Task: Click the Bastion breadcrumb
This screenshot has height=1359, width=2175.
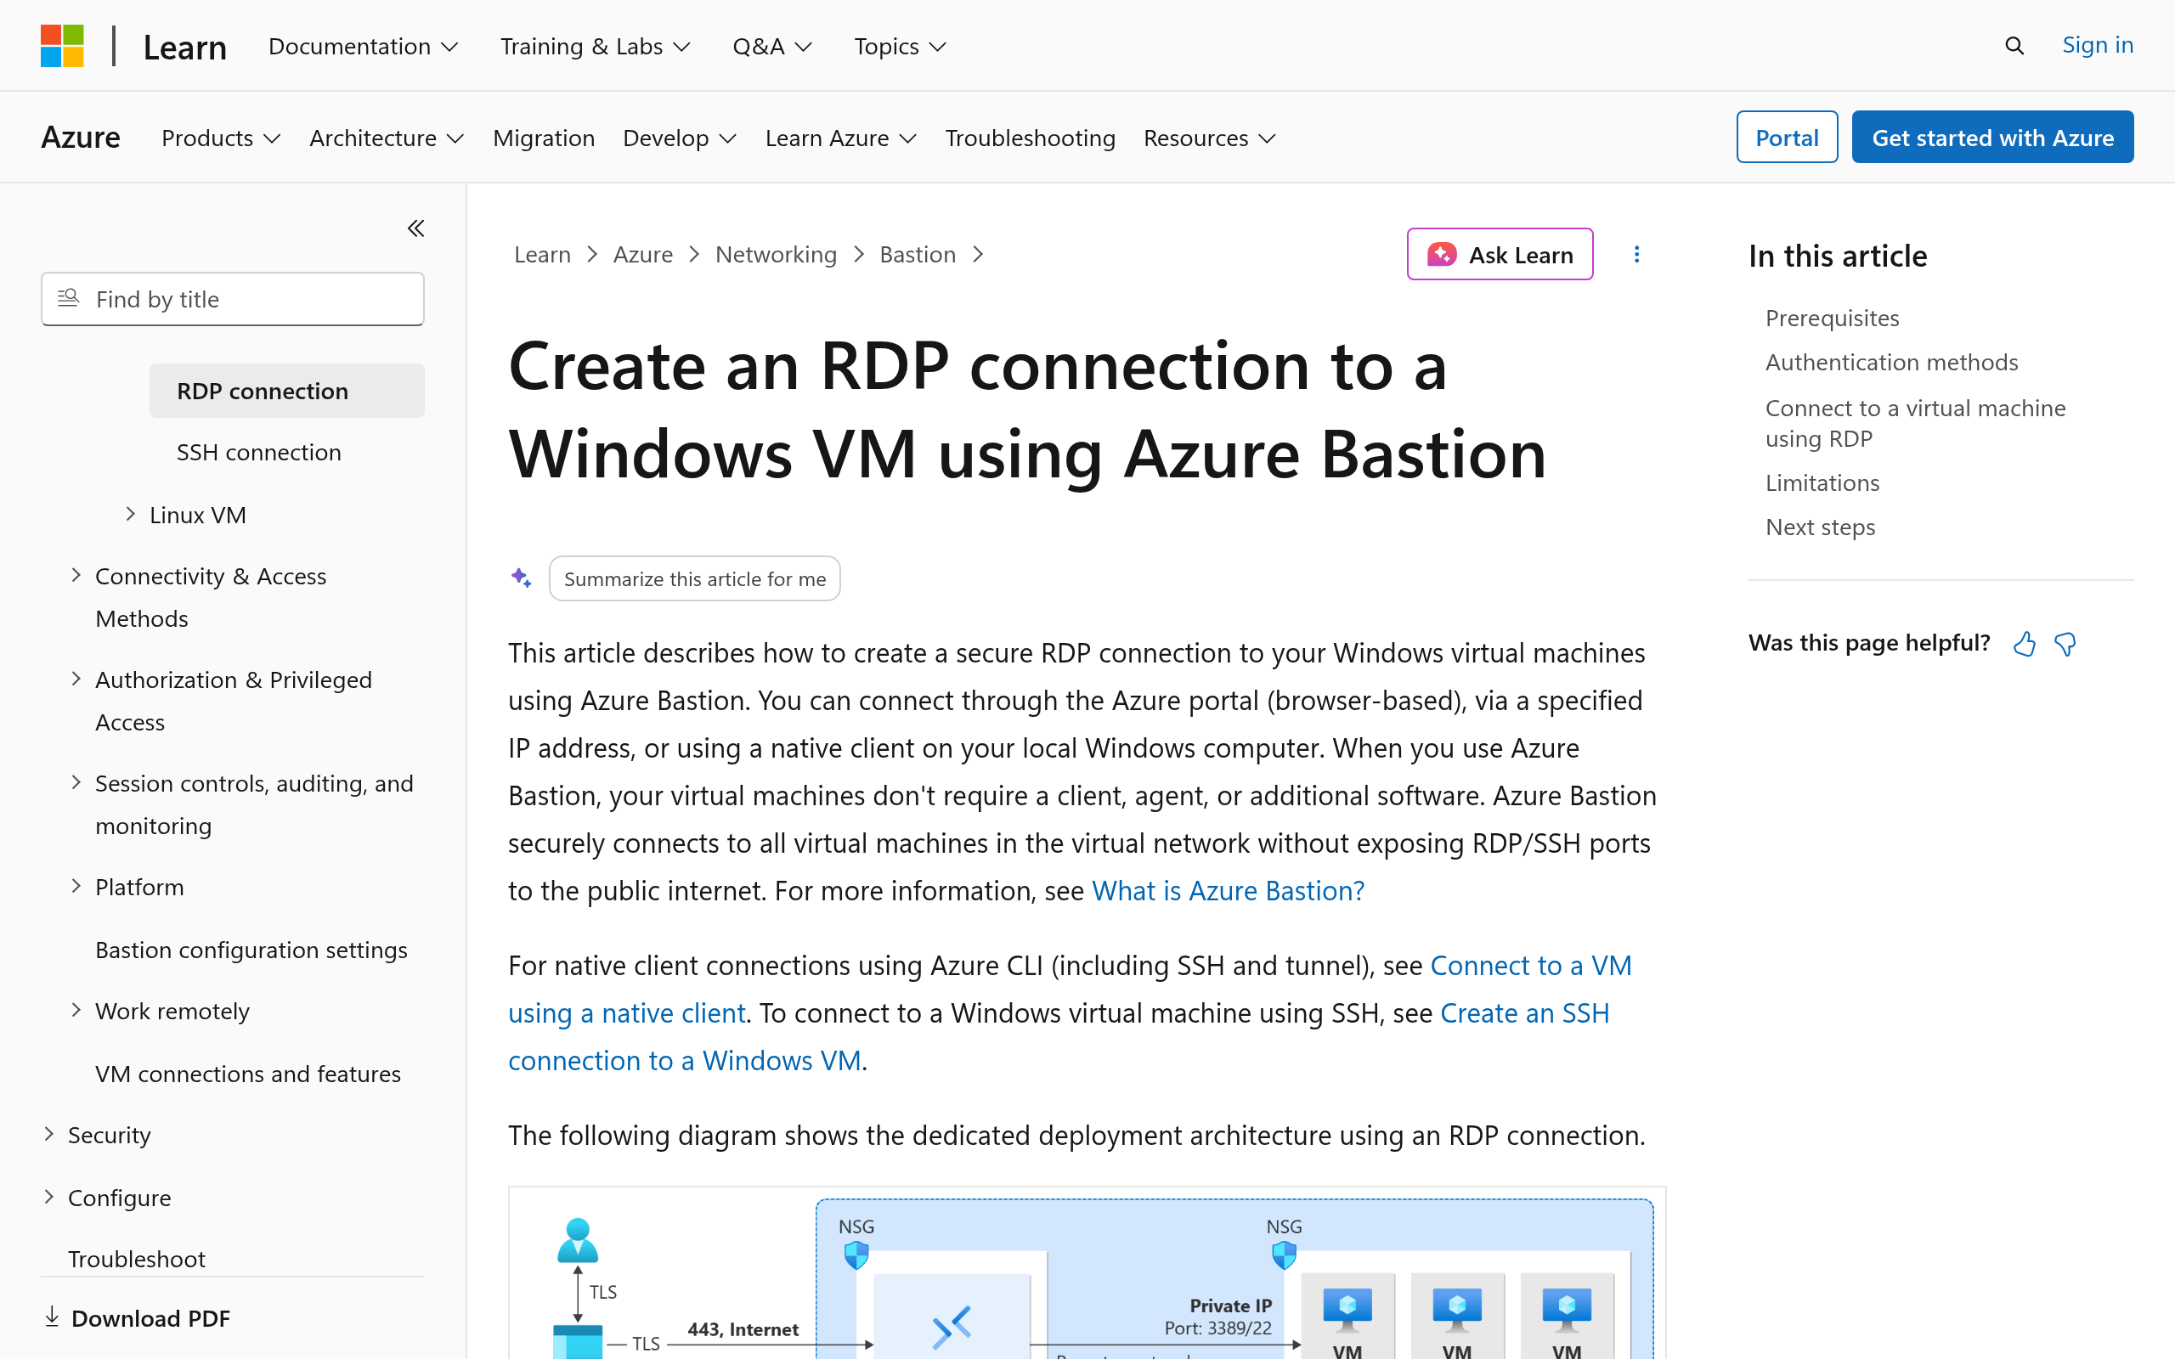Action: [x=917, y=254]
